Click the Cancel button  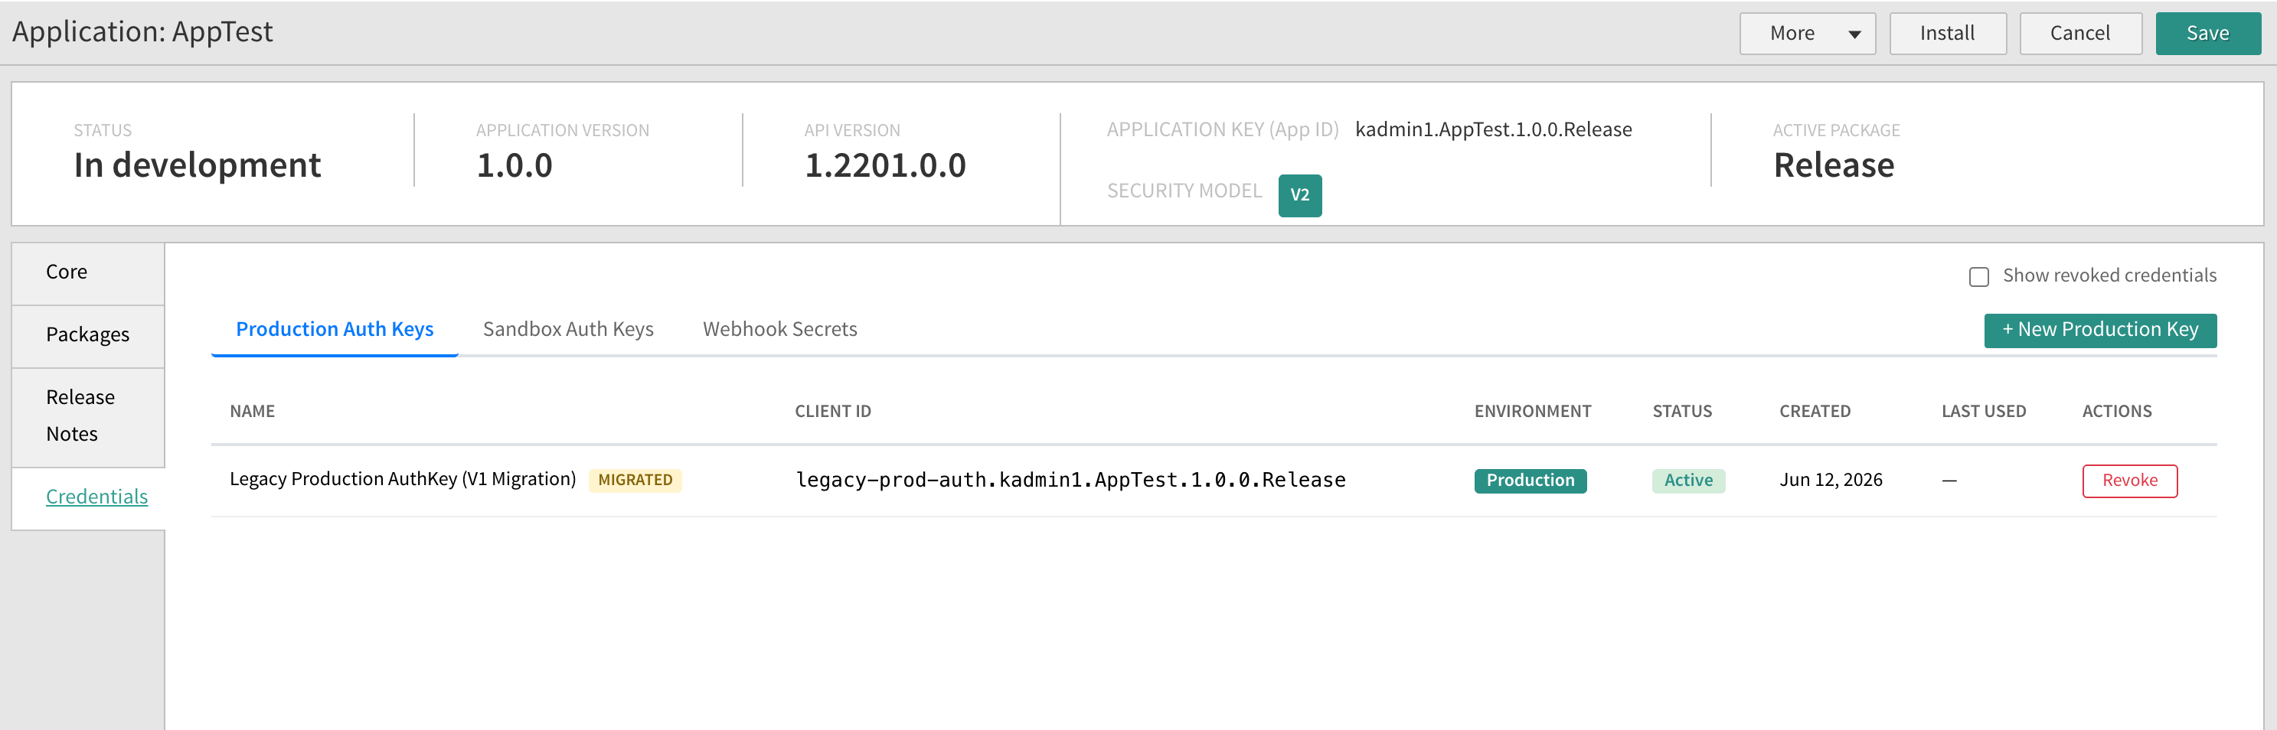[x=2080, y=34]
